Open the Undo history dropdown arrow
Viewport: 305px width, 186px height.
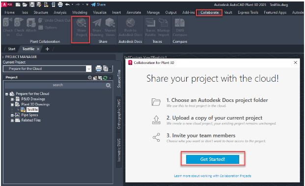tap(72, 4)
